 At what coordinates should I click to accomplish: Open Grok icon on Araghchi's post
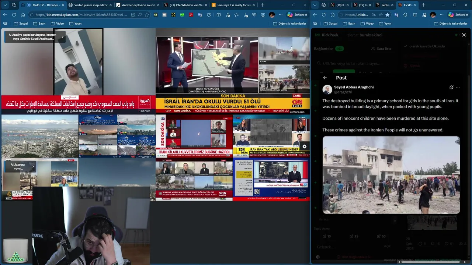(451, 87)
